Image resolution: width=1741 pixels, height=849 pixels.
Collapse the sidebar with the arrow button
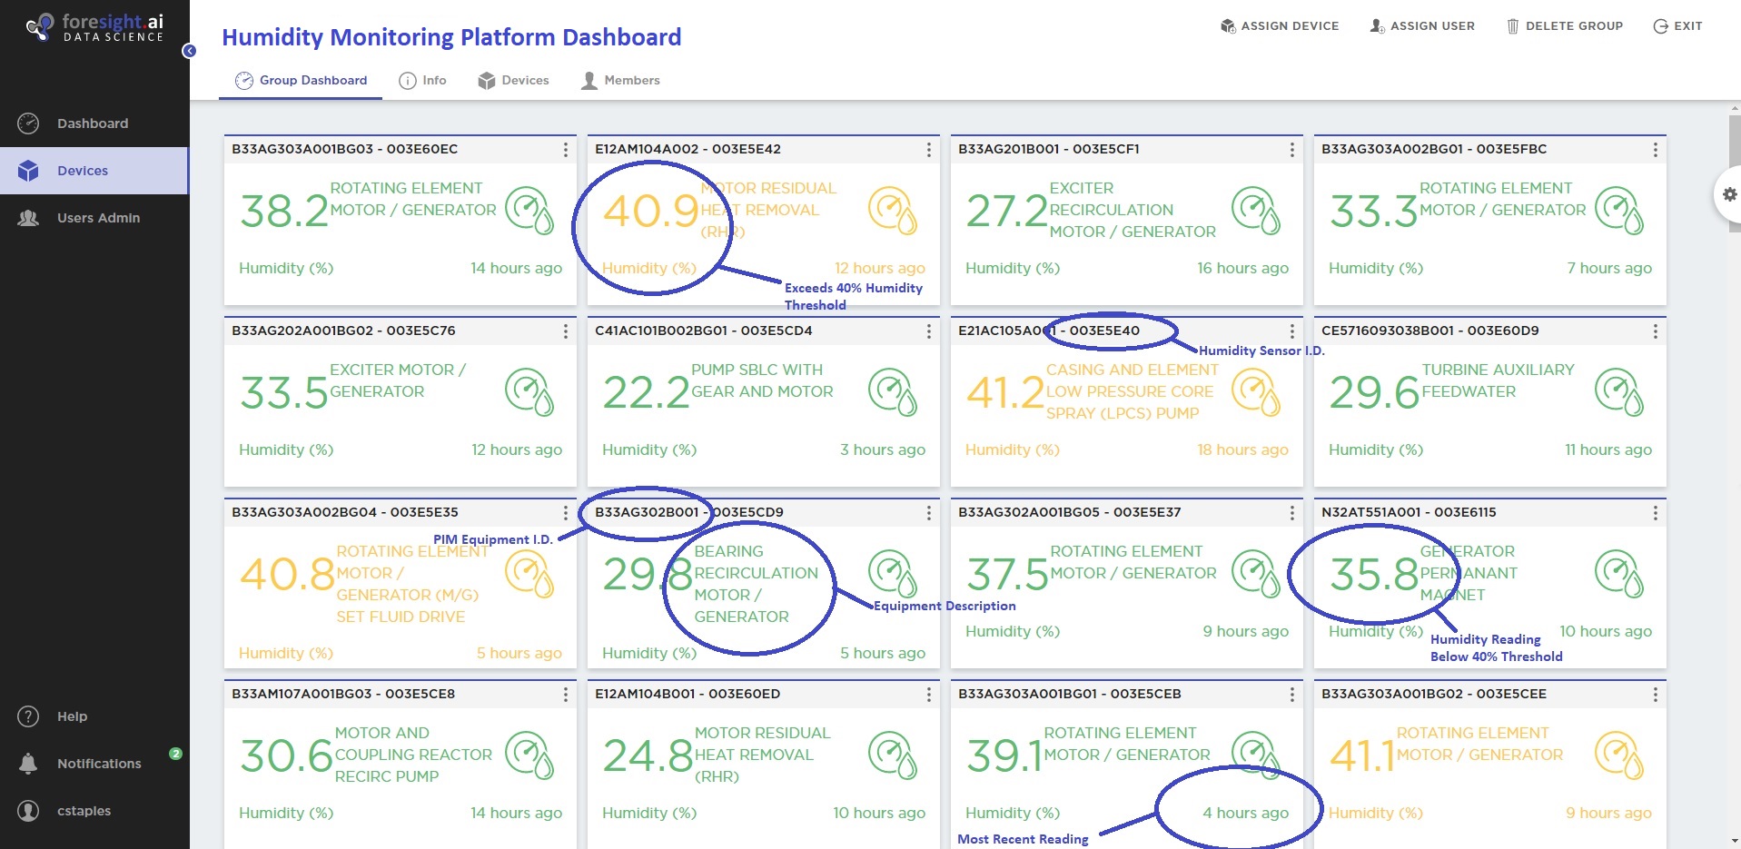click(189, 51)
